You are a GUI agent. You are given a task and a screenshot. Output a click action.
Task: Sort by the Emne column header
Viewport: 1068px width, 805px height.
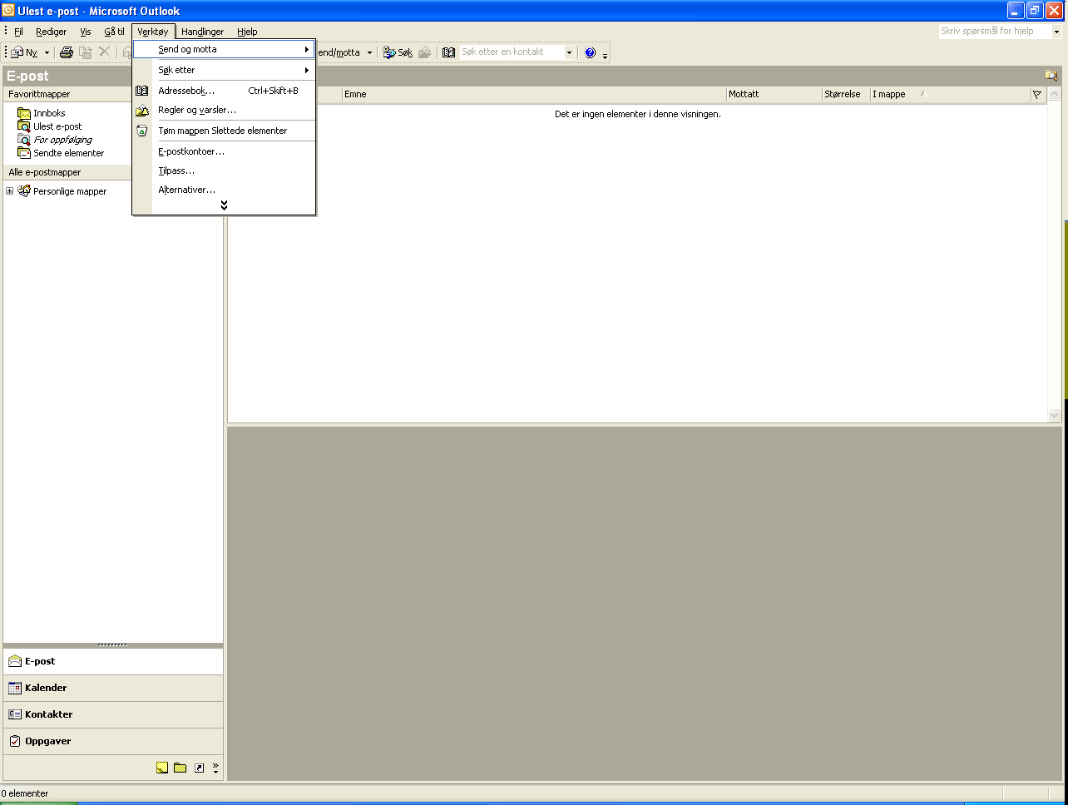tap(534, 95)
